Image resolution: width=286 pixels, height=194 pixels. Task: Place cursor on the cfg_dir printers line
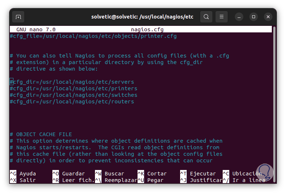[x=74, y=88]
